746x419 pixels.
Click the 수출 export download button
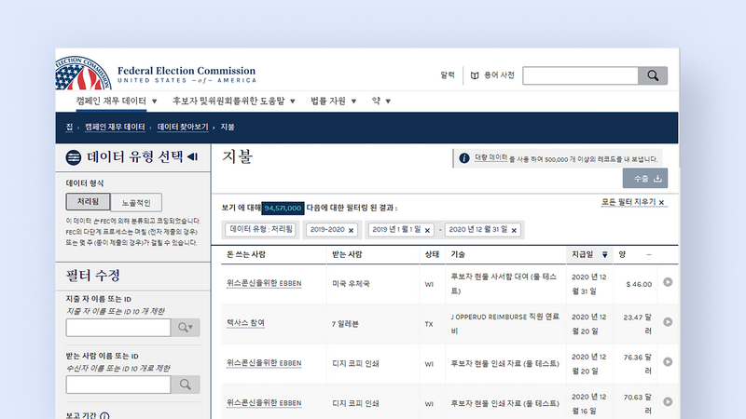645,179
